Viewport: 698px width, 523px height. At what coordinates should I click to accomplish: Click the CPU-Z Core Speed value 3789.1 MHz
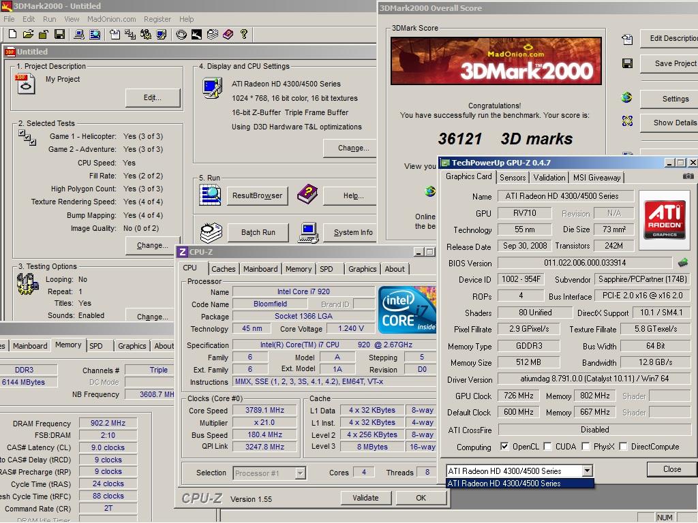264,410
